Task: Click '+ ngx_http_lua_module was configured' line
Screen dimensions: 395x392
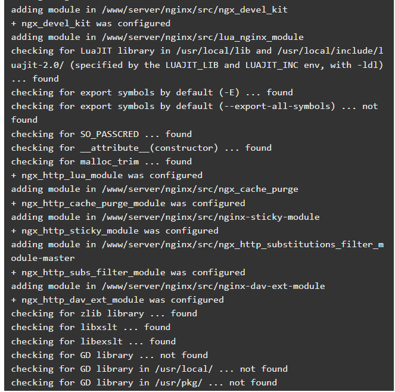Action: [x=107, y=175]
